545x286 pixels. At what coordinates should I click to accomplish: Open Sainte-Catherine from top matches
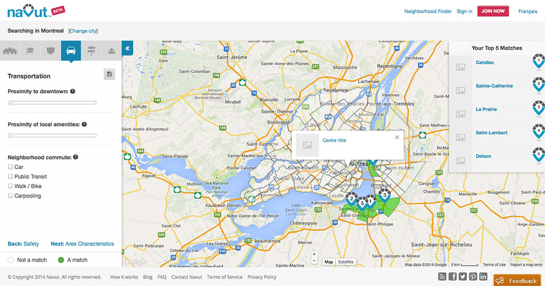494,86
